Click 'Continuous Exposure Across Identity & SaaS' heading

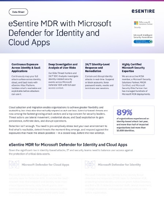click(x=26, y=68)
